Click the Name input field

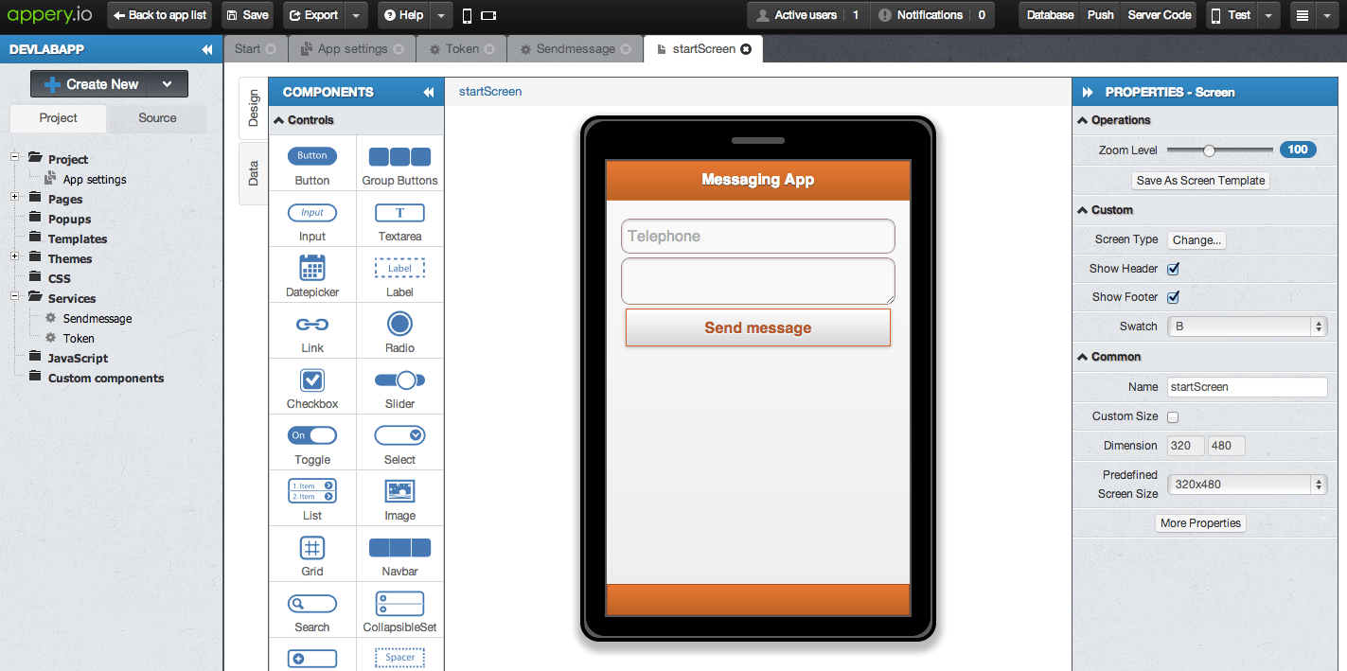point(1247,387)
